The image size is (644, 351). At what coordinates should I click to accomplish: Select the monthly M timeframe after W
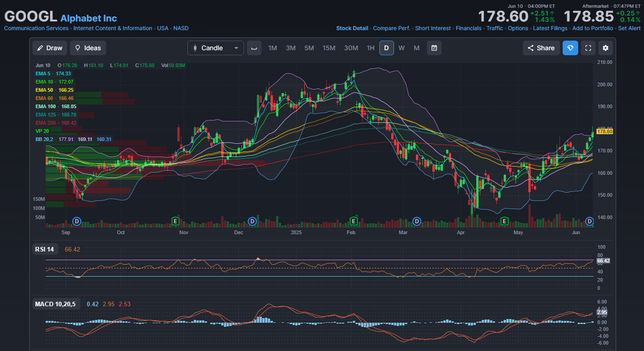pyautogui.click(x=416, y=48)
